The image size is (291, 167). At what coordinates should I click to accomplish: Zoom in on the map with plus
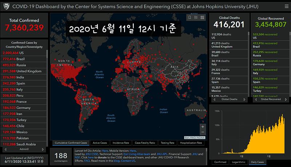[x=203, y=127]
